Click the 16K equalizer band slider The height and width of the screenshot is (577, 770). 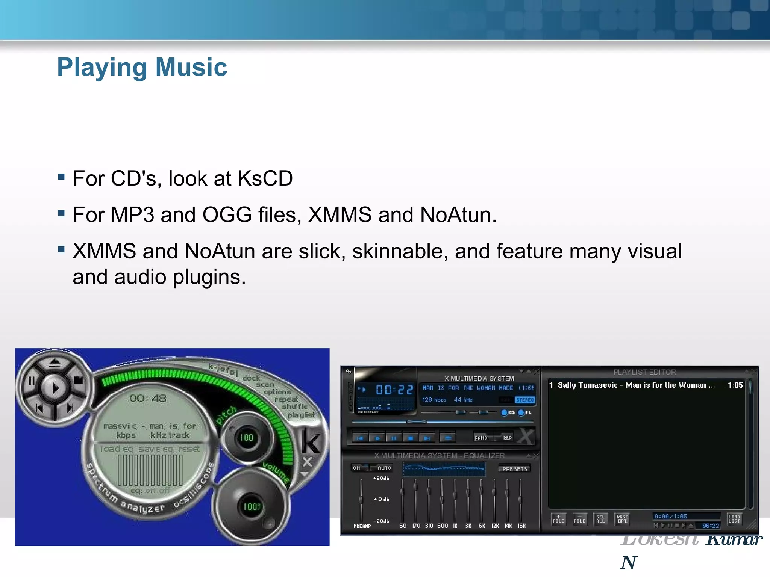[521, 500]
